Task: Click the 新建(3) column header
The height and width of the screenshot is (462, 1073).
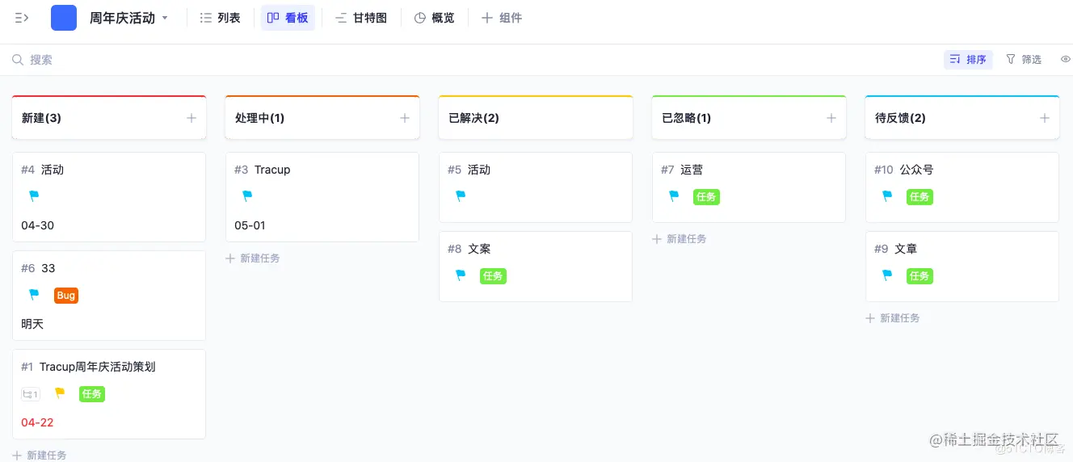Action: 109,118
